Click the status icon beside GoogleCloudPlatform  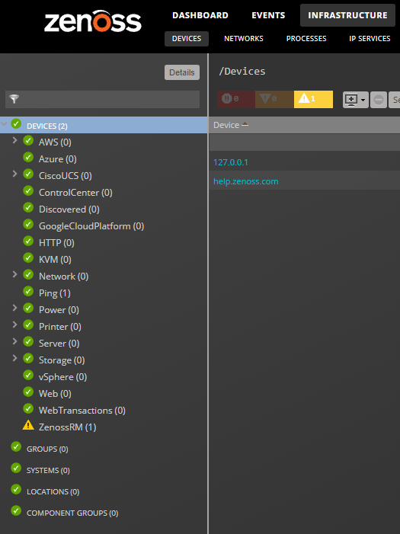(28, 225)
